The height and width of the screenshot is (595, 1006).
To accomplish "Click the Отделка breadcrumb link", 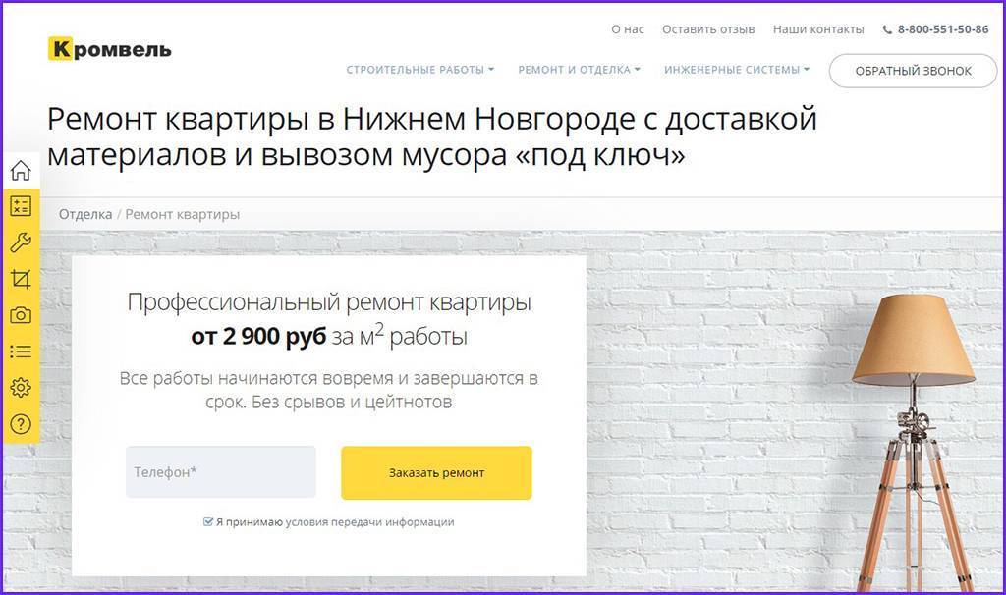I will (85, 214).
